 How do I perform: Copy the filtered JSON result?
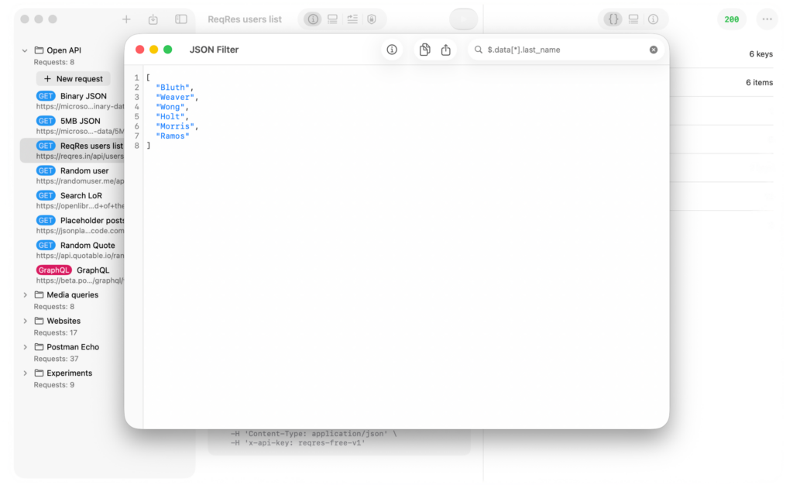tap(424, 50)
